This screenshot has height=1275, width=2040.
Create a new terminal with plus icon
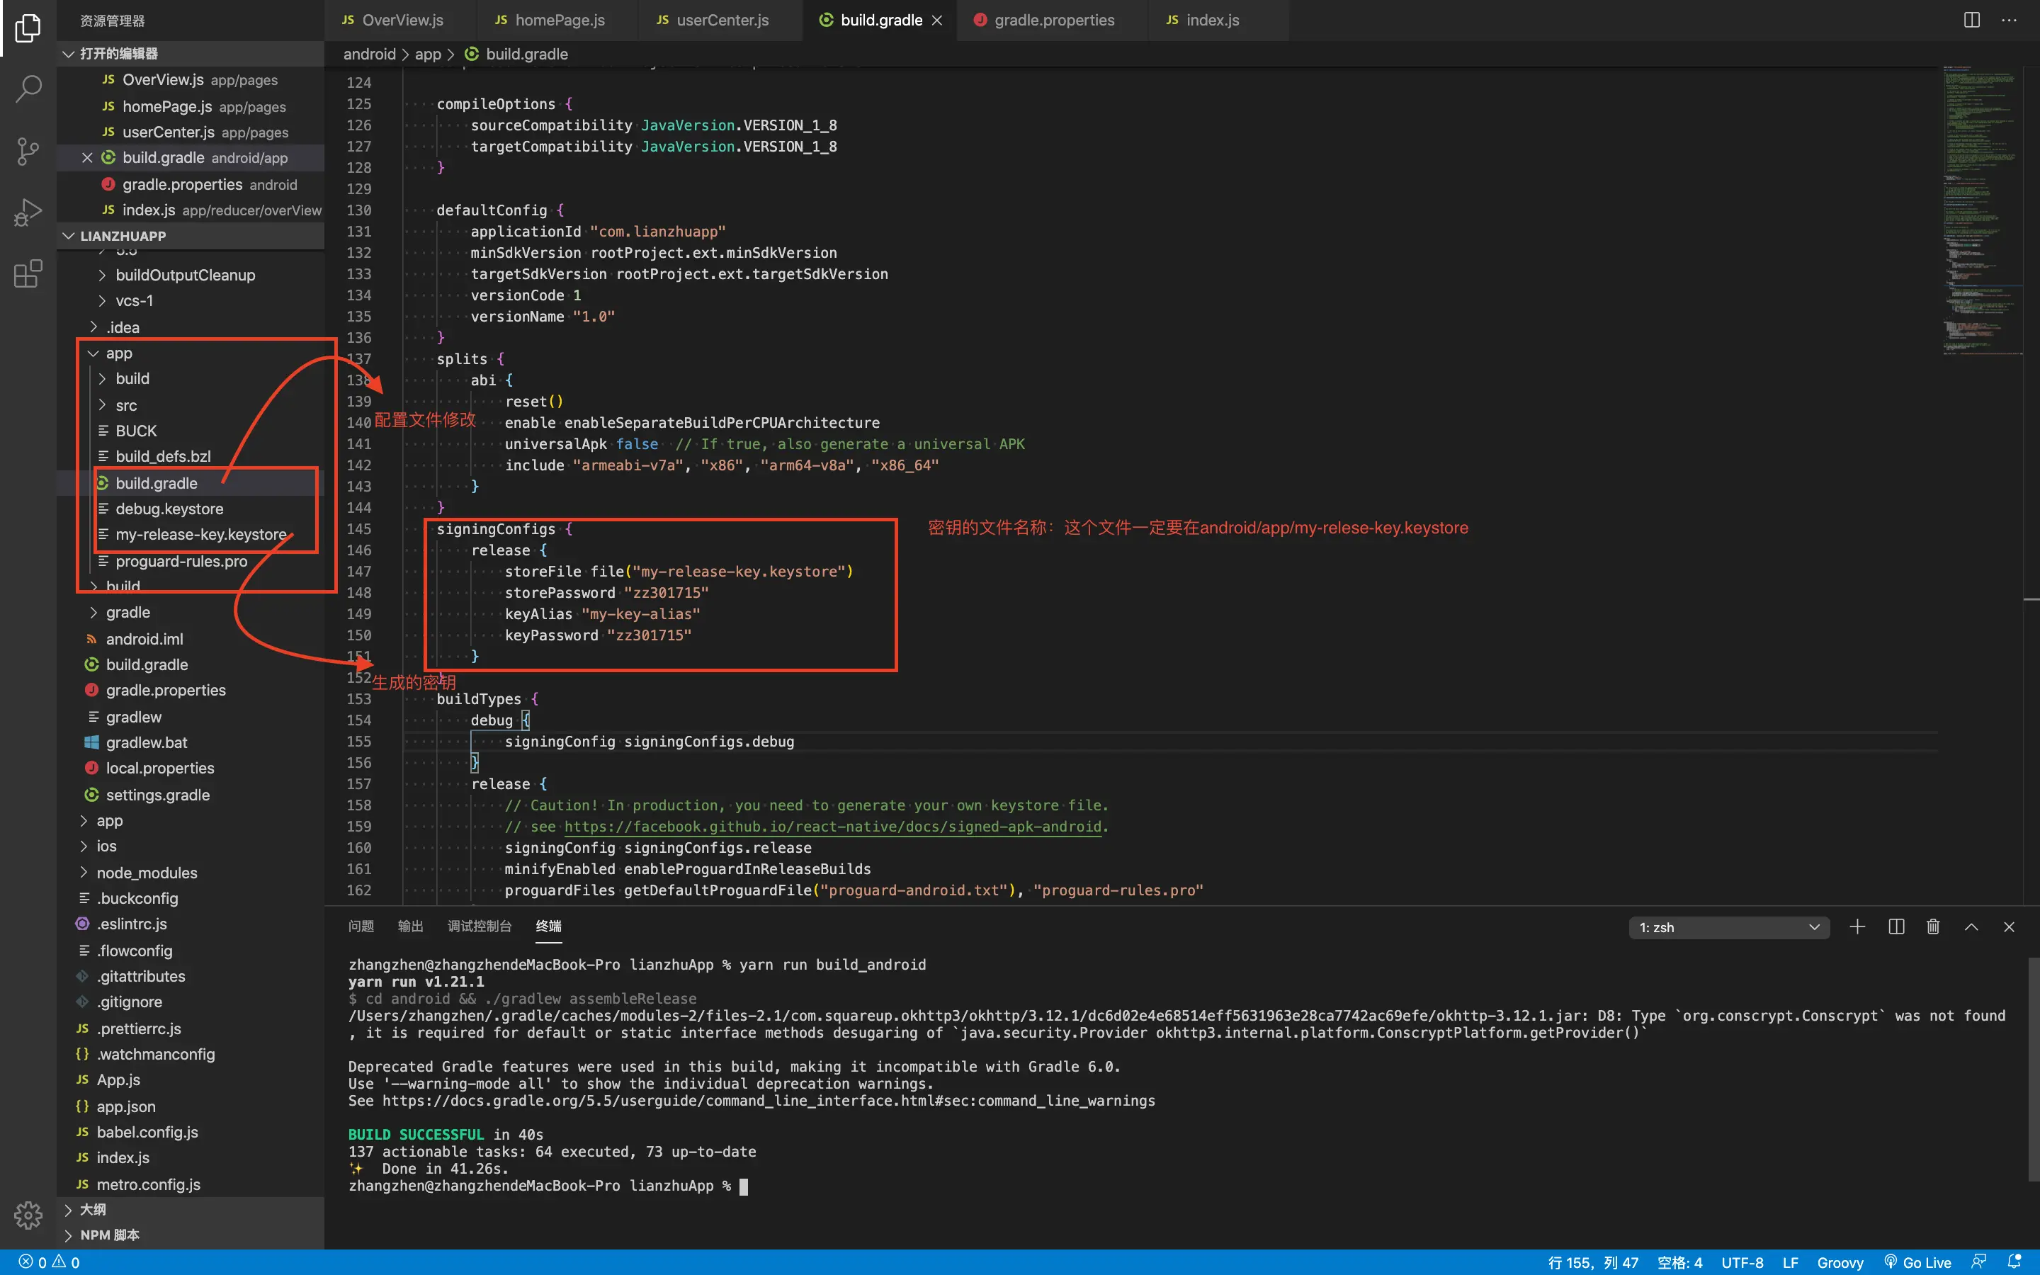[x=1857, y=928]
